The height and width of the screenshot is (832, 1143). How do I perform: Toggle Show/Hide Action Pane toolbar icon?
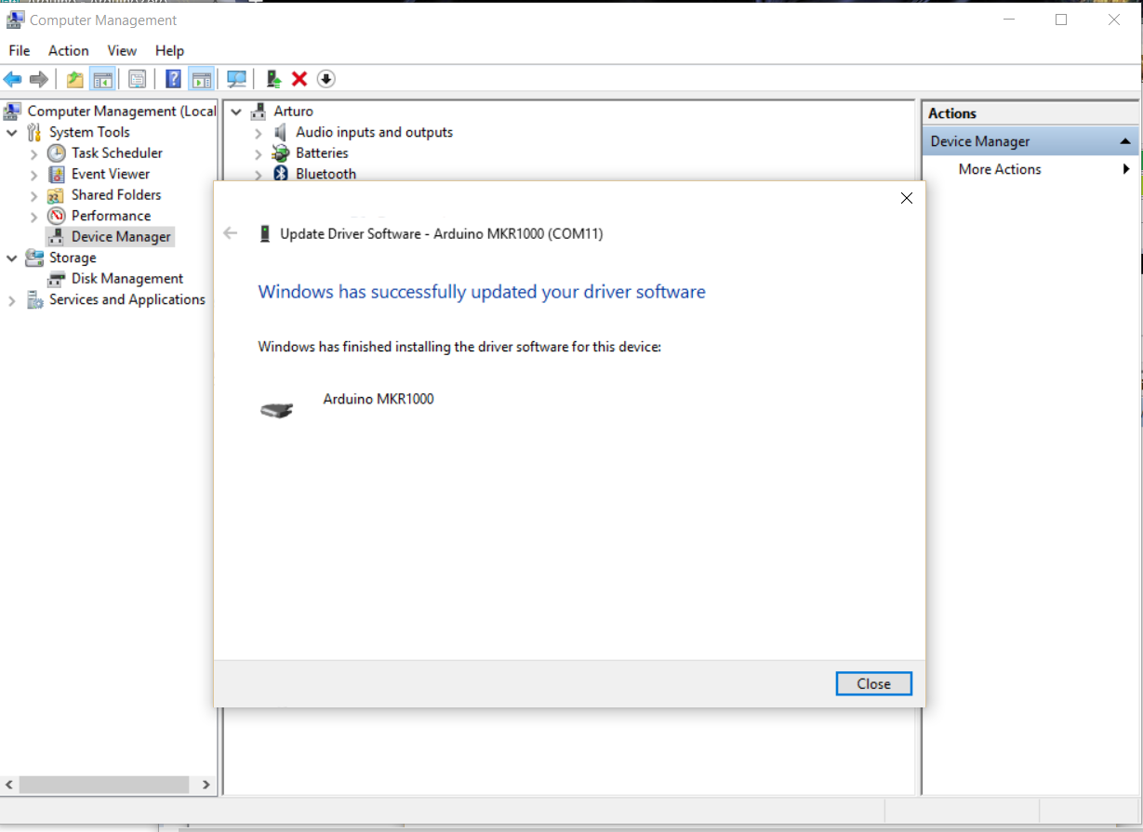(201, 79)
